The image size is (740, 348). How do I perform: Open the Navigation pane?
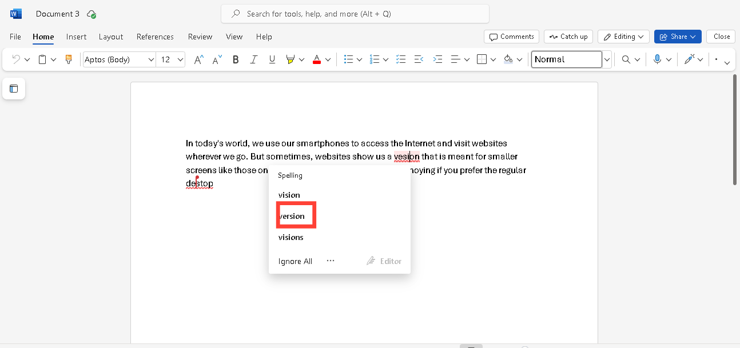[14, 89]
